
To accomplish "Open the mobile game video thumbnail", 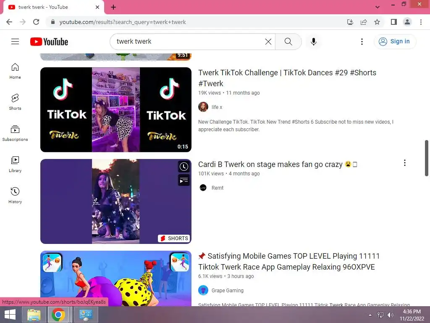I will [116, 278].
